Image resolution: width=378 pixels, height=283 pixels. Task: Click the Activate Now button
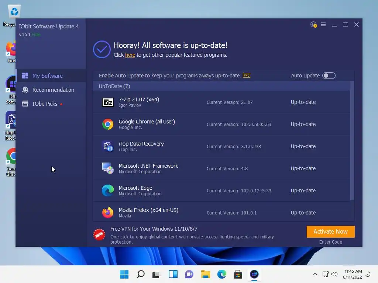tap(330, 231)
